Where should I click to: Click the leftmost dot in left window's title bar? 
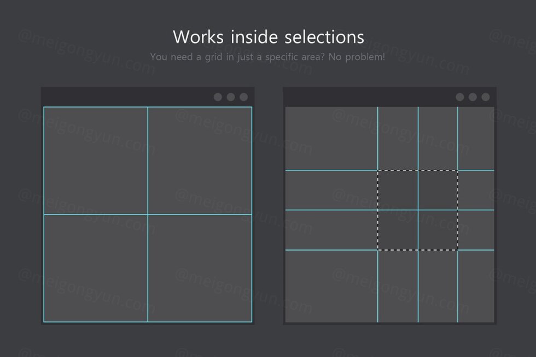(x=218, y=97)
